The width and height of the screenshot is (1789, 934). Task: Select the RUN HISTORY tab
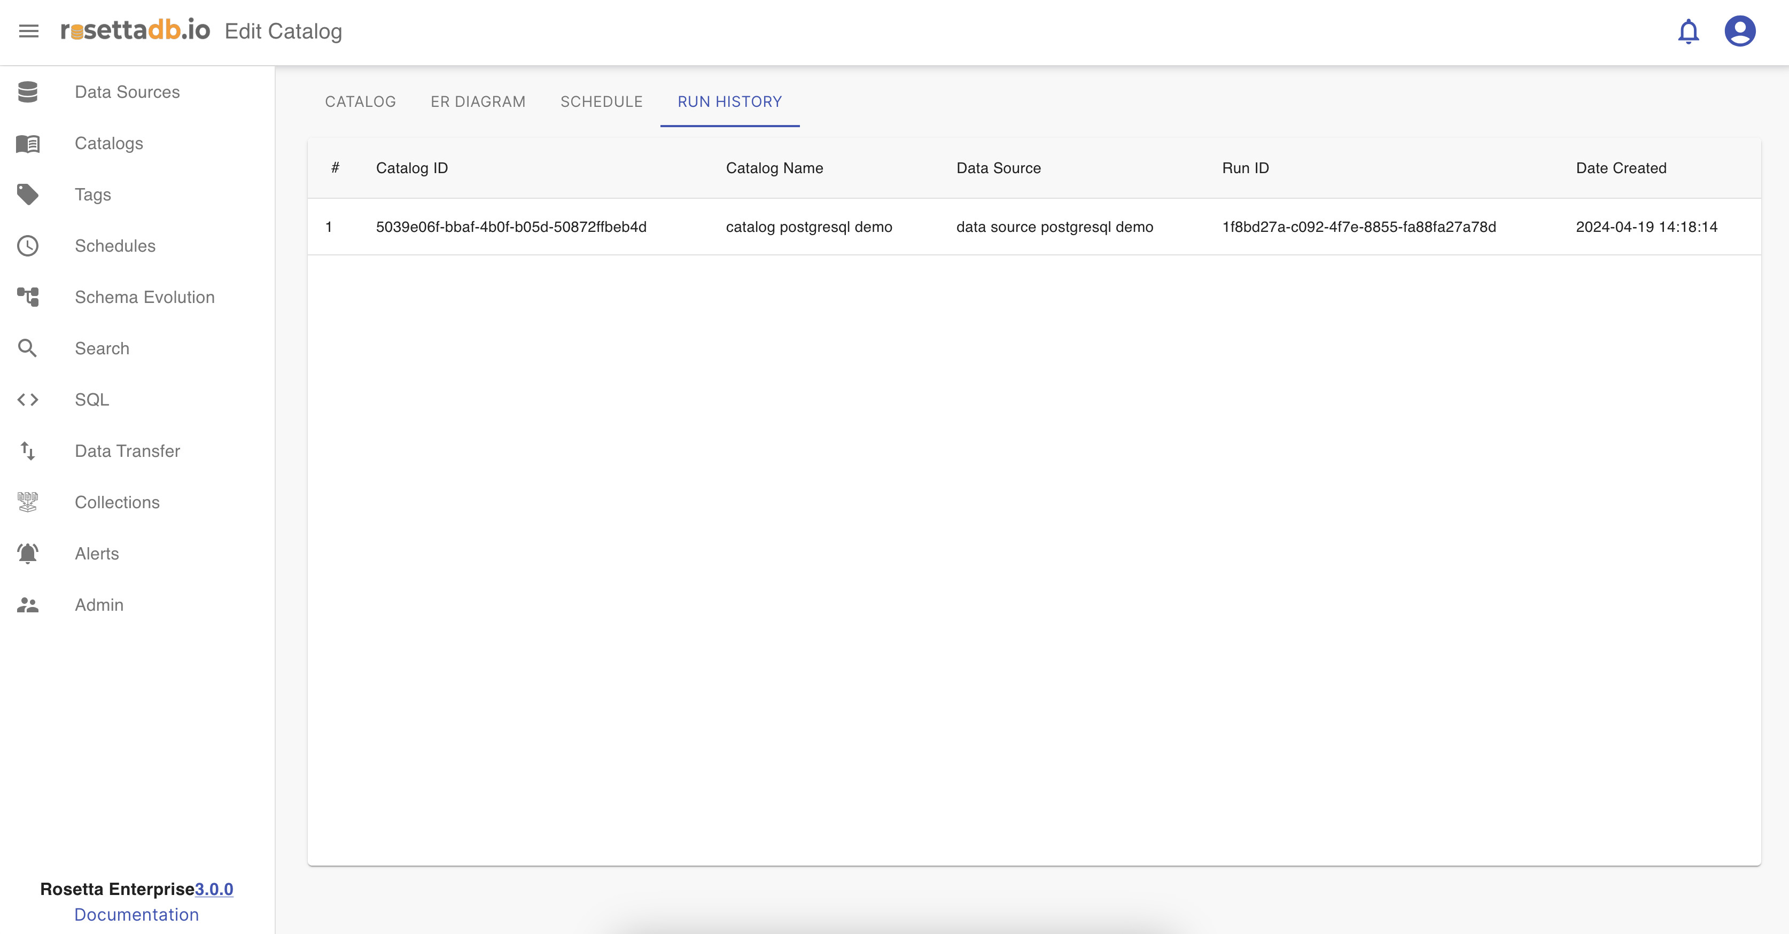click(x=729, y=102)
